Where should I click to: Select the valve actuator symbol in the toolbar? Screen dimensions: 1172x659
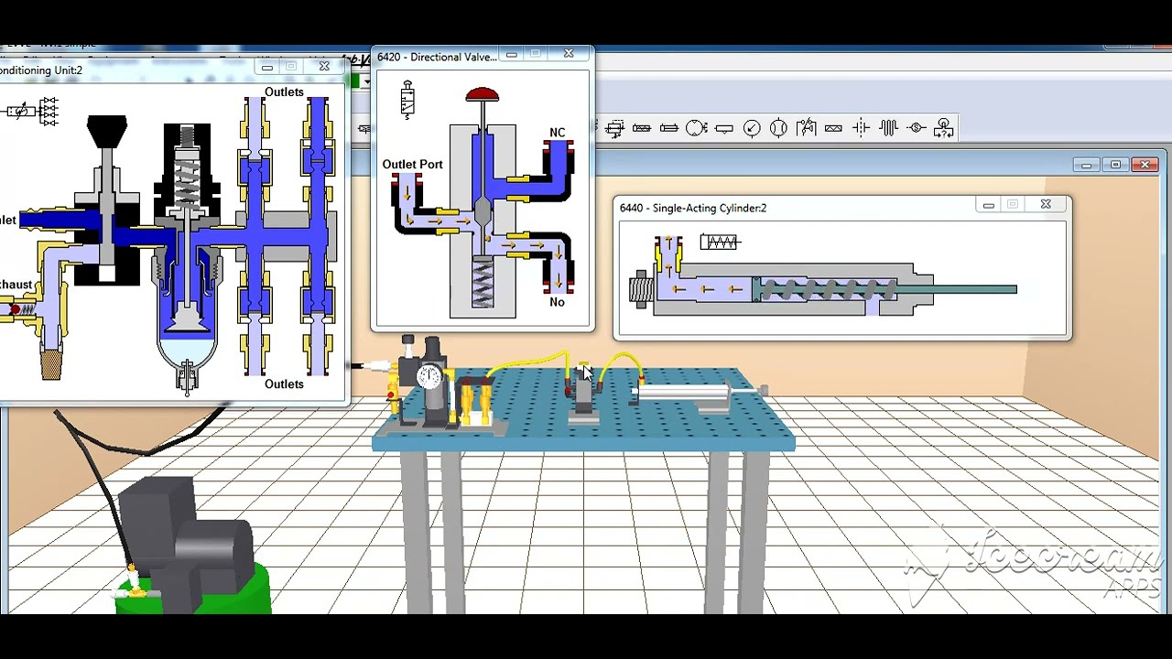[806, 128]
